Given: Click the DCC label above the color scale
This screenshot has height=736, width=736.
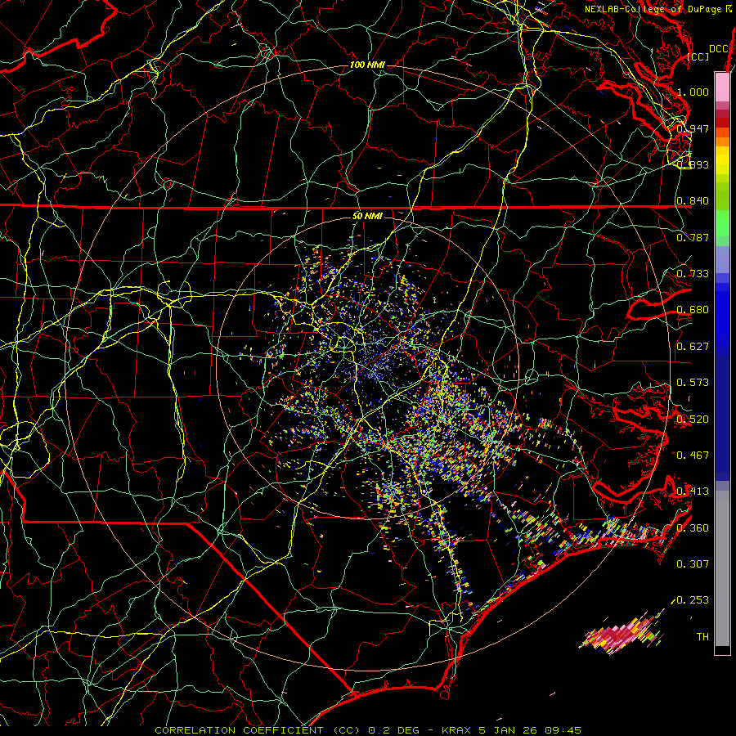Looking at the screenshot, I should [x=718, y=49].
